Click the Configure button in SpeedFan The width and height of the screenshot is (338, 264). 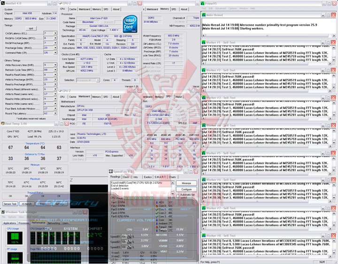tap(186, 189)
